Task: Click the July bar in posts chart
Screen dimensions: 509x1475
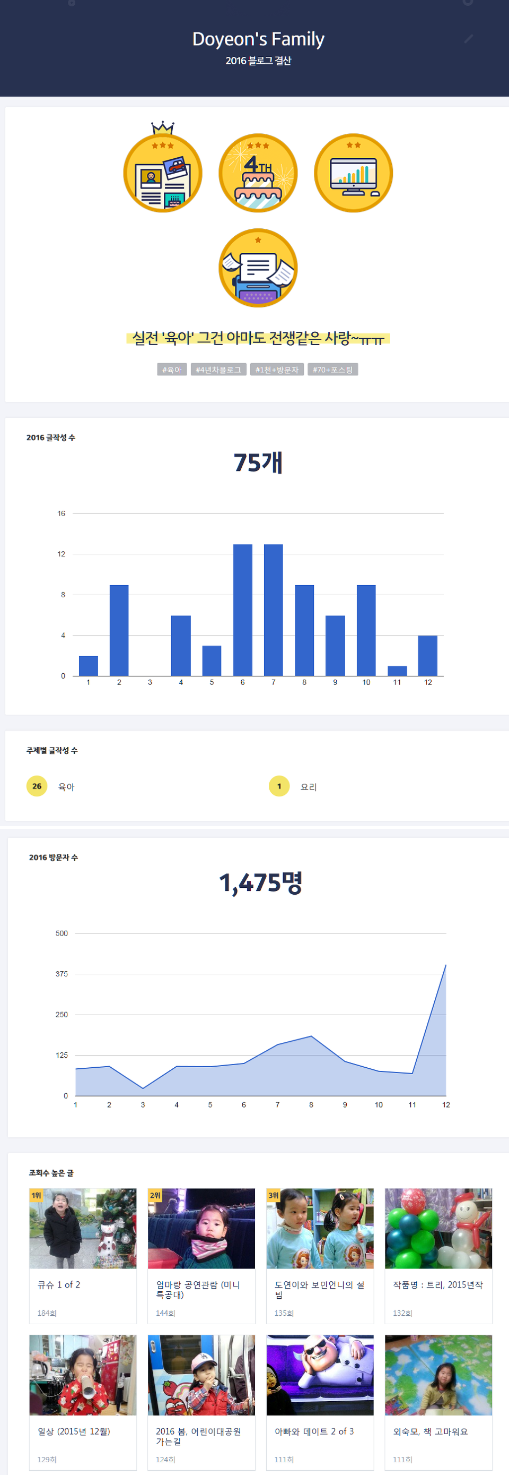Action: click(274, 611)
